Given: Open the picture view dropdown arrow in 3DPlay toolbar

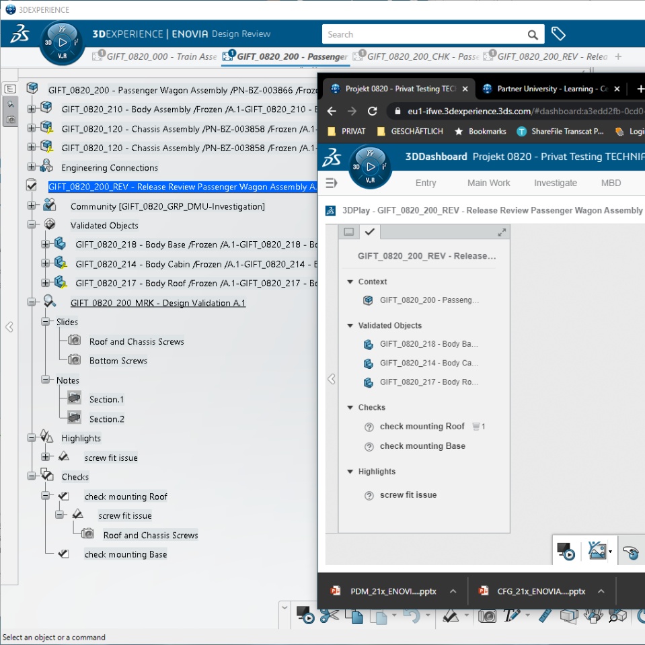Looking at the screenshot, I should (x=611, y=552).
